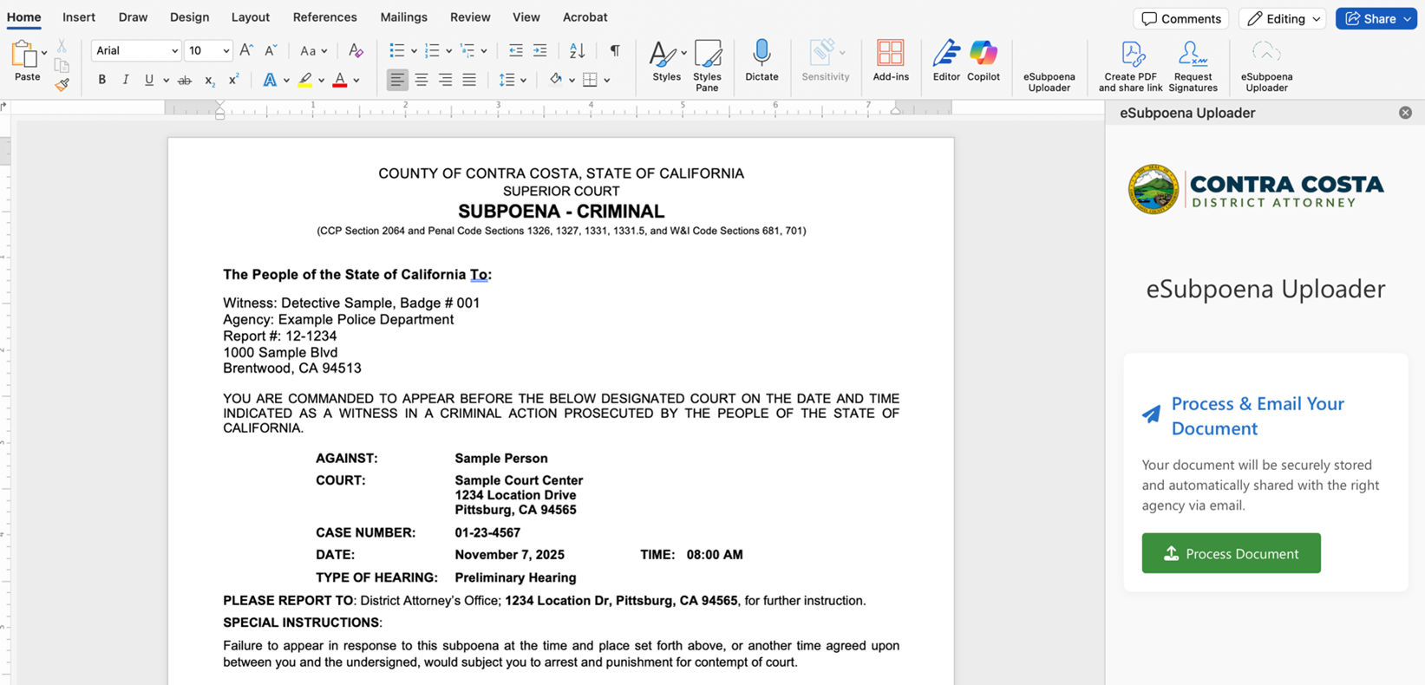Apply a numbered list
This screenshot has width=1425, height=685.
point(432,51)
